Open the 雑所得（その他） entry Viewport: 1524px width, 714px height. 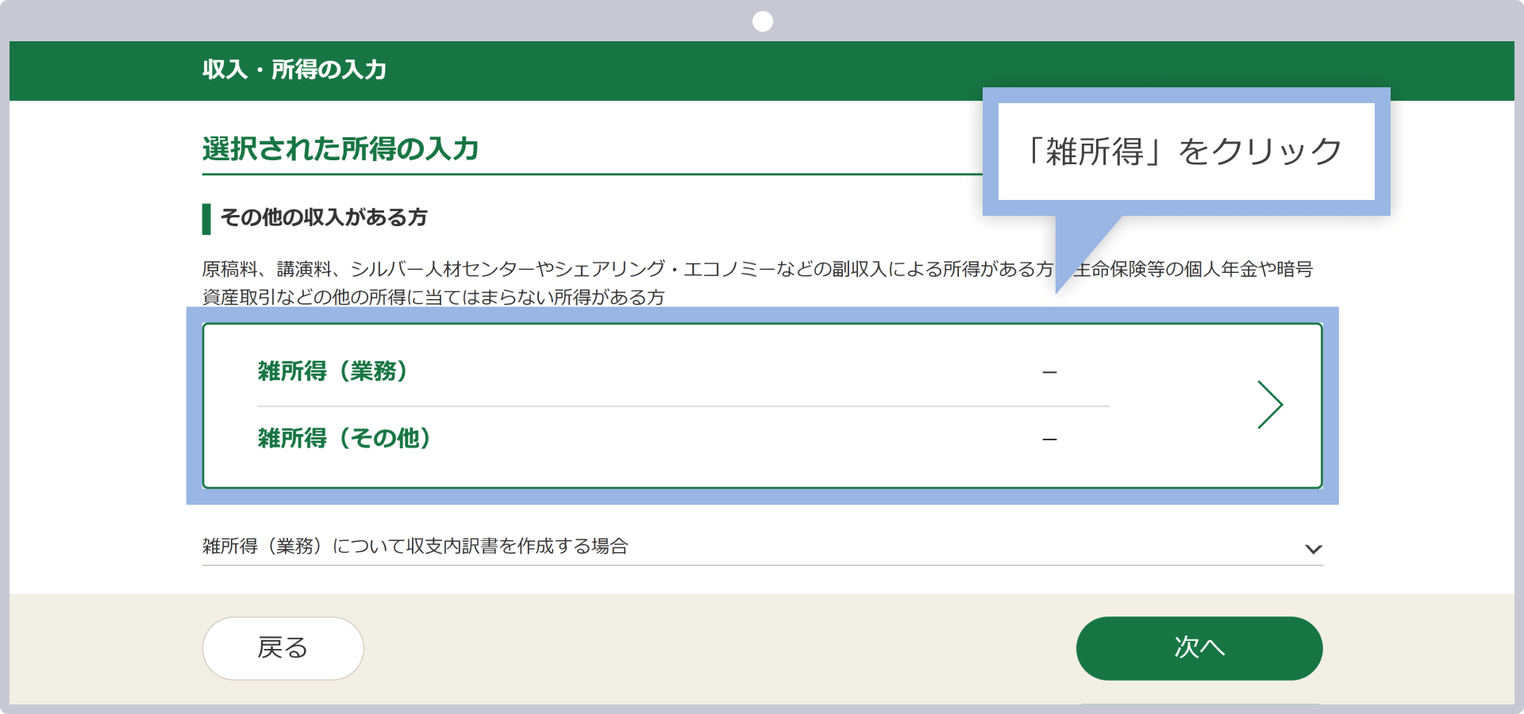point(344,438)
